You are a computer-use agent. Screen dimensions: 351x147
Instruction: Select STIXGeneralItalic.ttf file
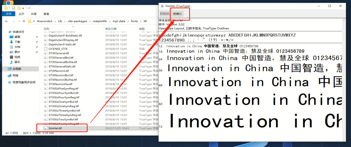pyautogui.click(x=62, y=66)
